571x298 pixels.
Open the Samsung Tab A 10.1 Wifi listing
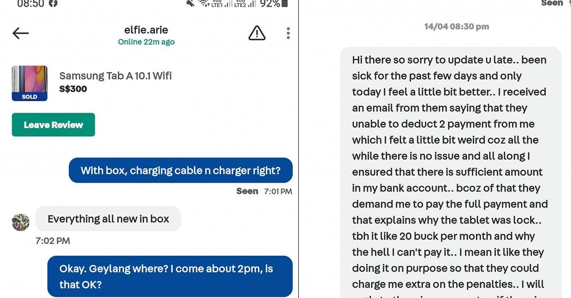pyautogui.click(x=115, y=75)
